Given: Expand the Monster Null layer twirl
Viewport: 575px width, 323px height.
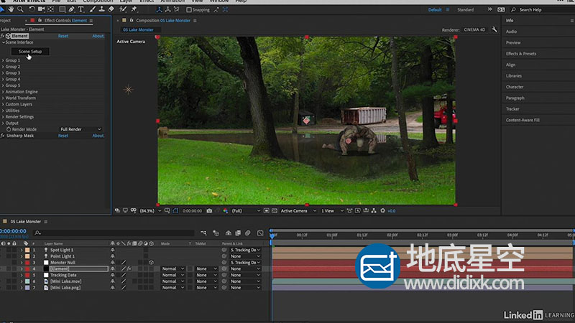Looking at the screenshot, I should coord(22,263).
